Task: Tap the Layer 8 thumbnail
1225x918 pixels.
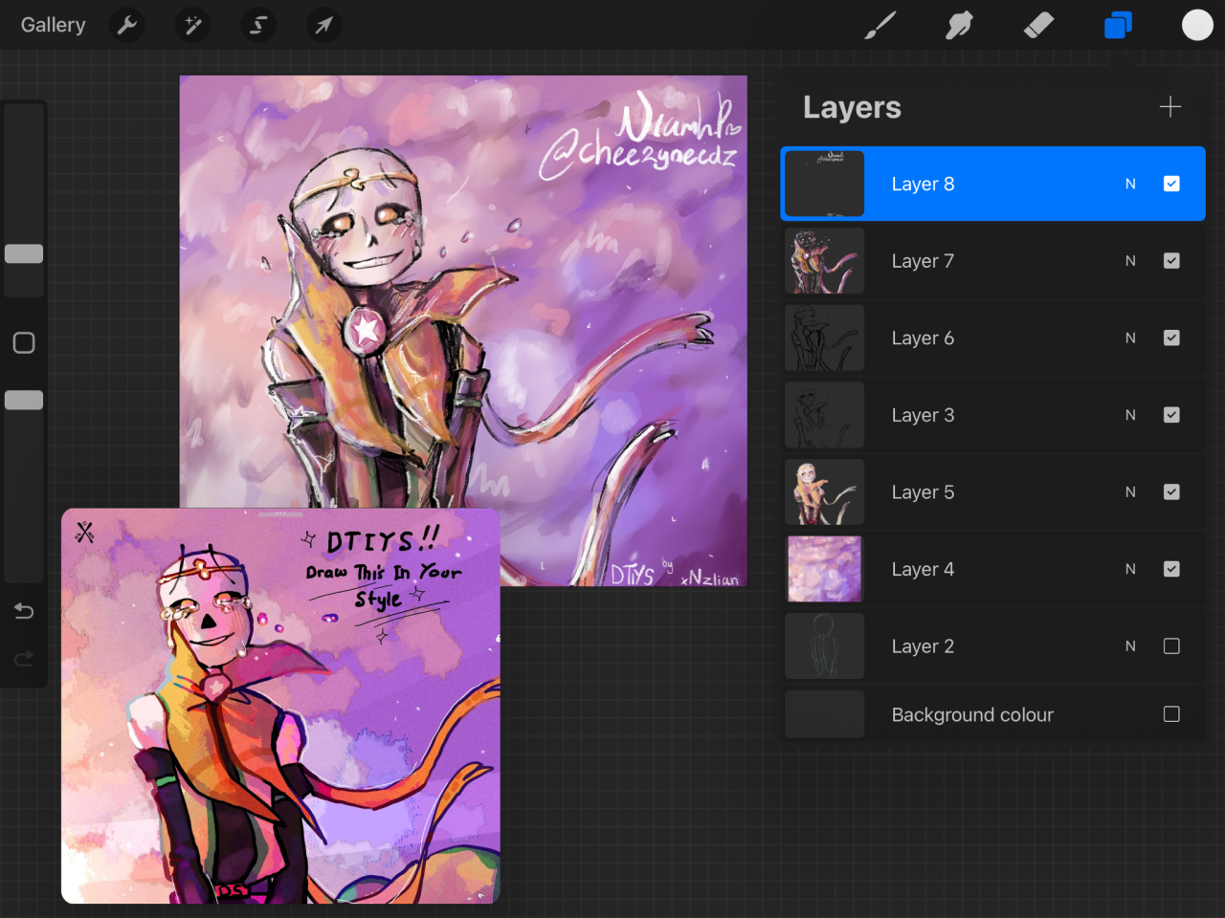Action: (824, 184)
